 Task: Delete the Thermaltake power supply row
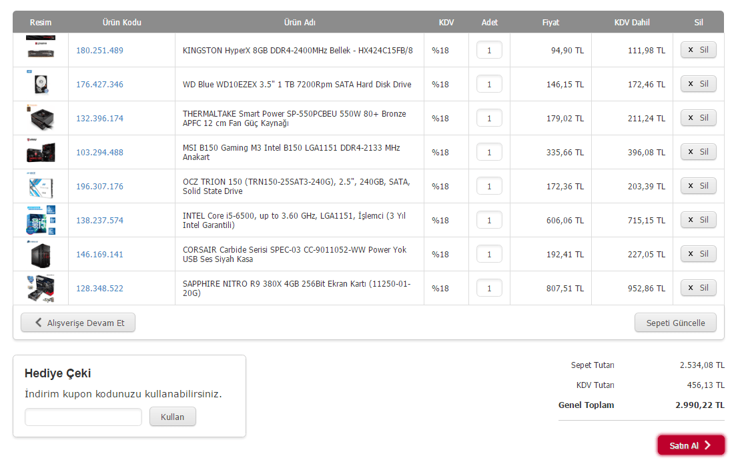[698, 117]
